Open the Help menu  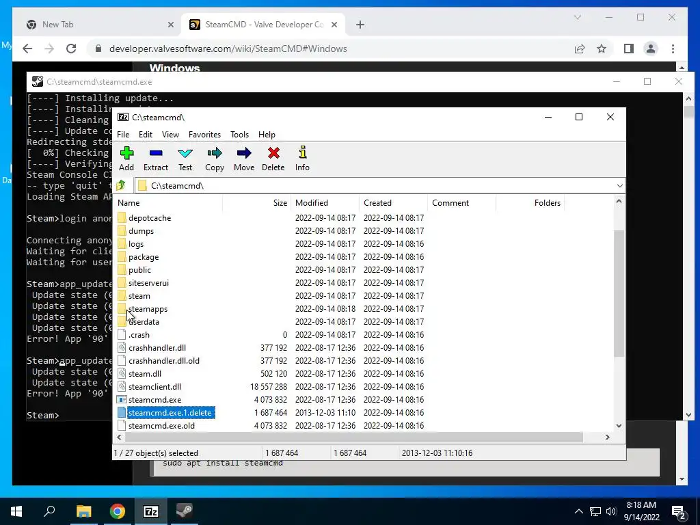(267, 135)
